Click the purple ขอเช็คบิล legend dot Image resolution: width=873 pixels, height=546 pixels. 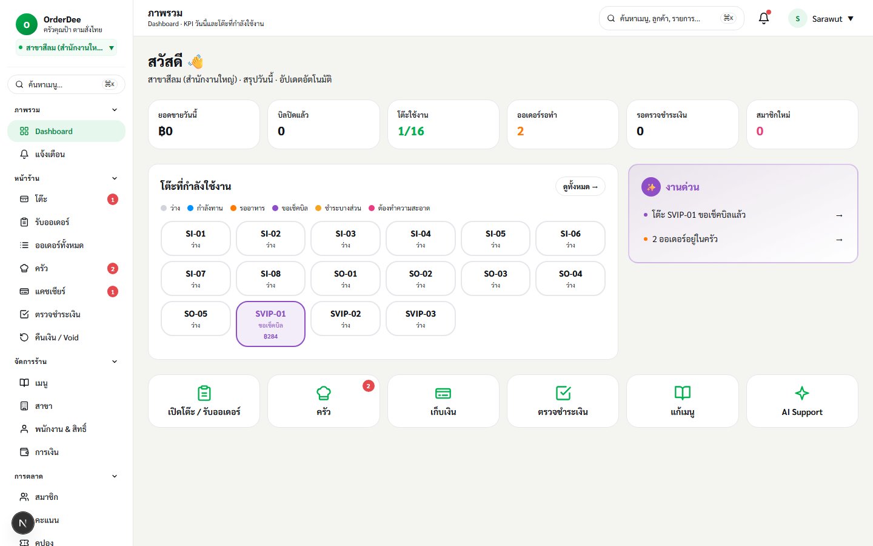[275, 208]
